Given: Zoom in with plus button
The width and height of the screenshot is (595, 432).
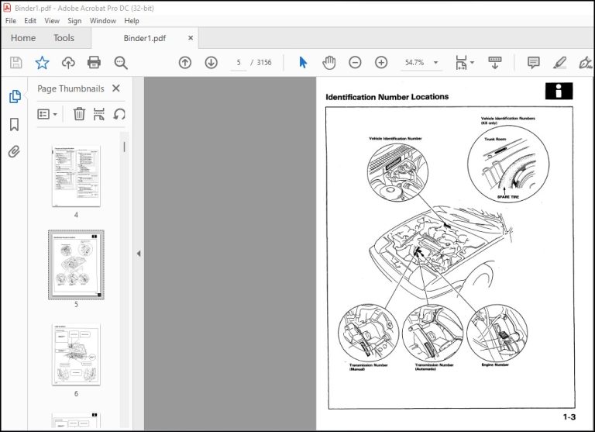Looking at the screenshot, I should click(381, 62).
